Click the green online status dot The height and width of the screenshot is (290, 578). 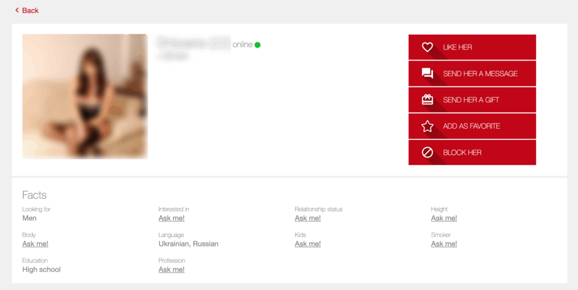pos(257,45)
